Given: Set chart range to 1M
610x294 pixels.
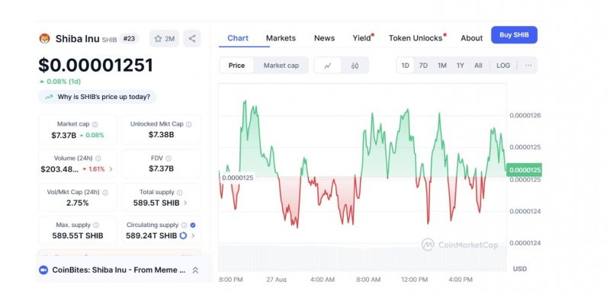Looking at the screenshot, I should pyautogui.click(x=442, y=66).
